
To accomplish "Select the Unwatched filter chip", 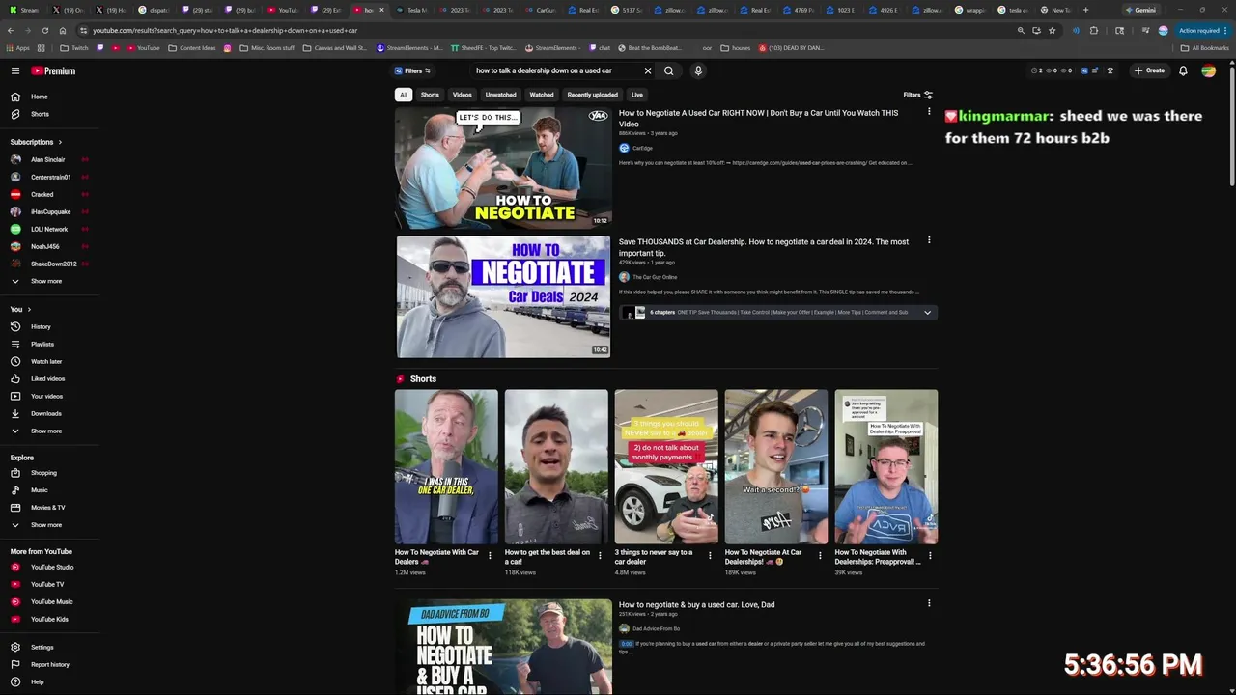I will tap(500, 95).
